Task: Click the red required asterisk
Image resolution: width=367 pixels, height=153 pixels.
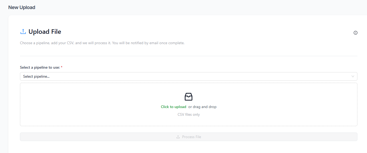Action: point(62,68)
